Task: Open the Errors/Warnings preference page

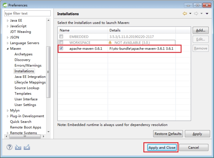Action: tap(28, 65)
